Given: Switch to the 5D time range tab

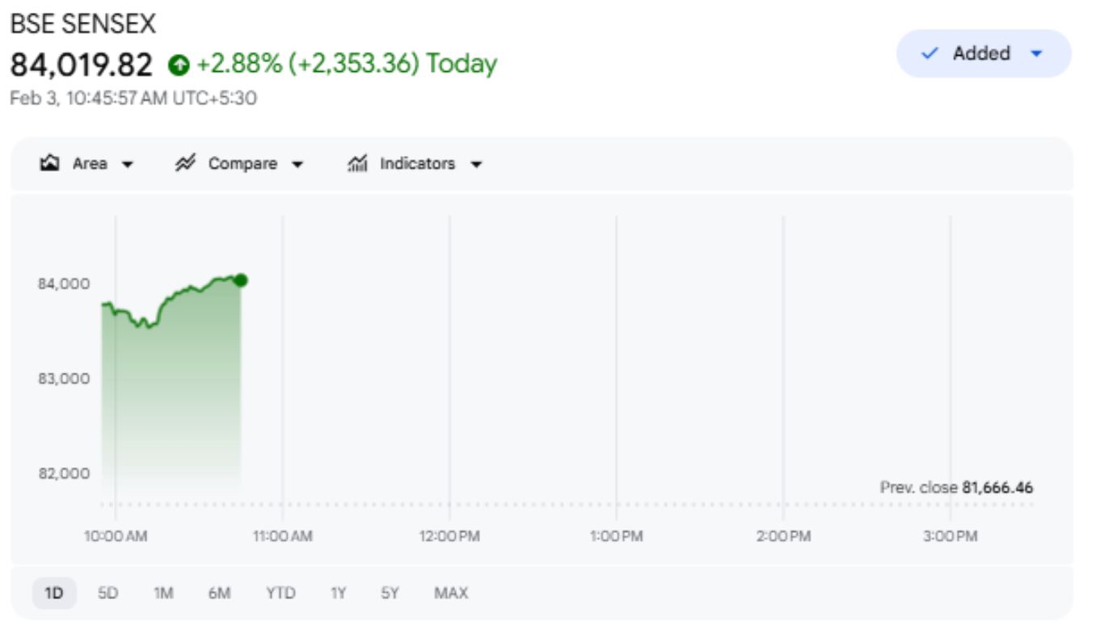Looking at the screenshot, I should point(107,592).
